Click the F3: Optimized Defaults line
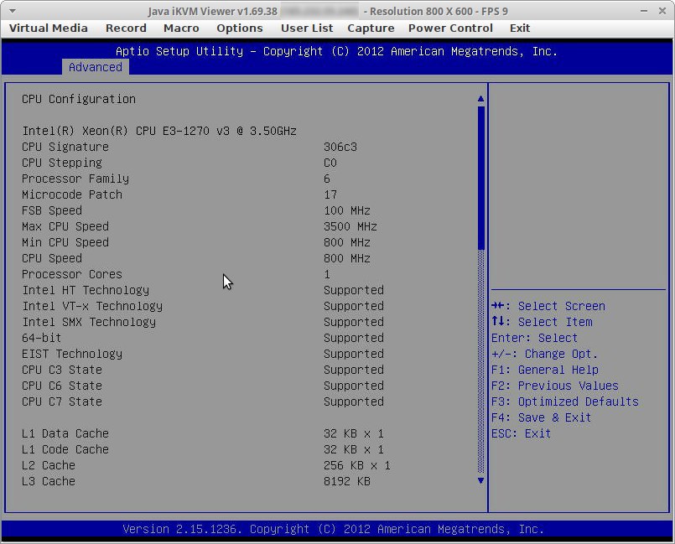Image resolution: width=675 pixels, height=544 pixels. (x=565, y=402)
